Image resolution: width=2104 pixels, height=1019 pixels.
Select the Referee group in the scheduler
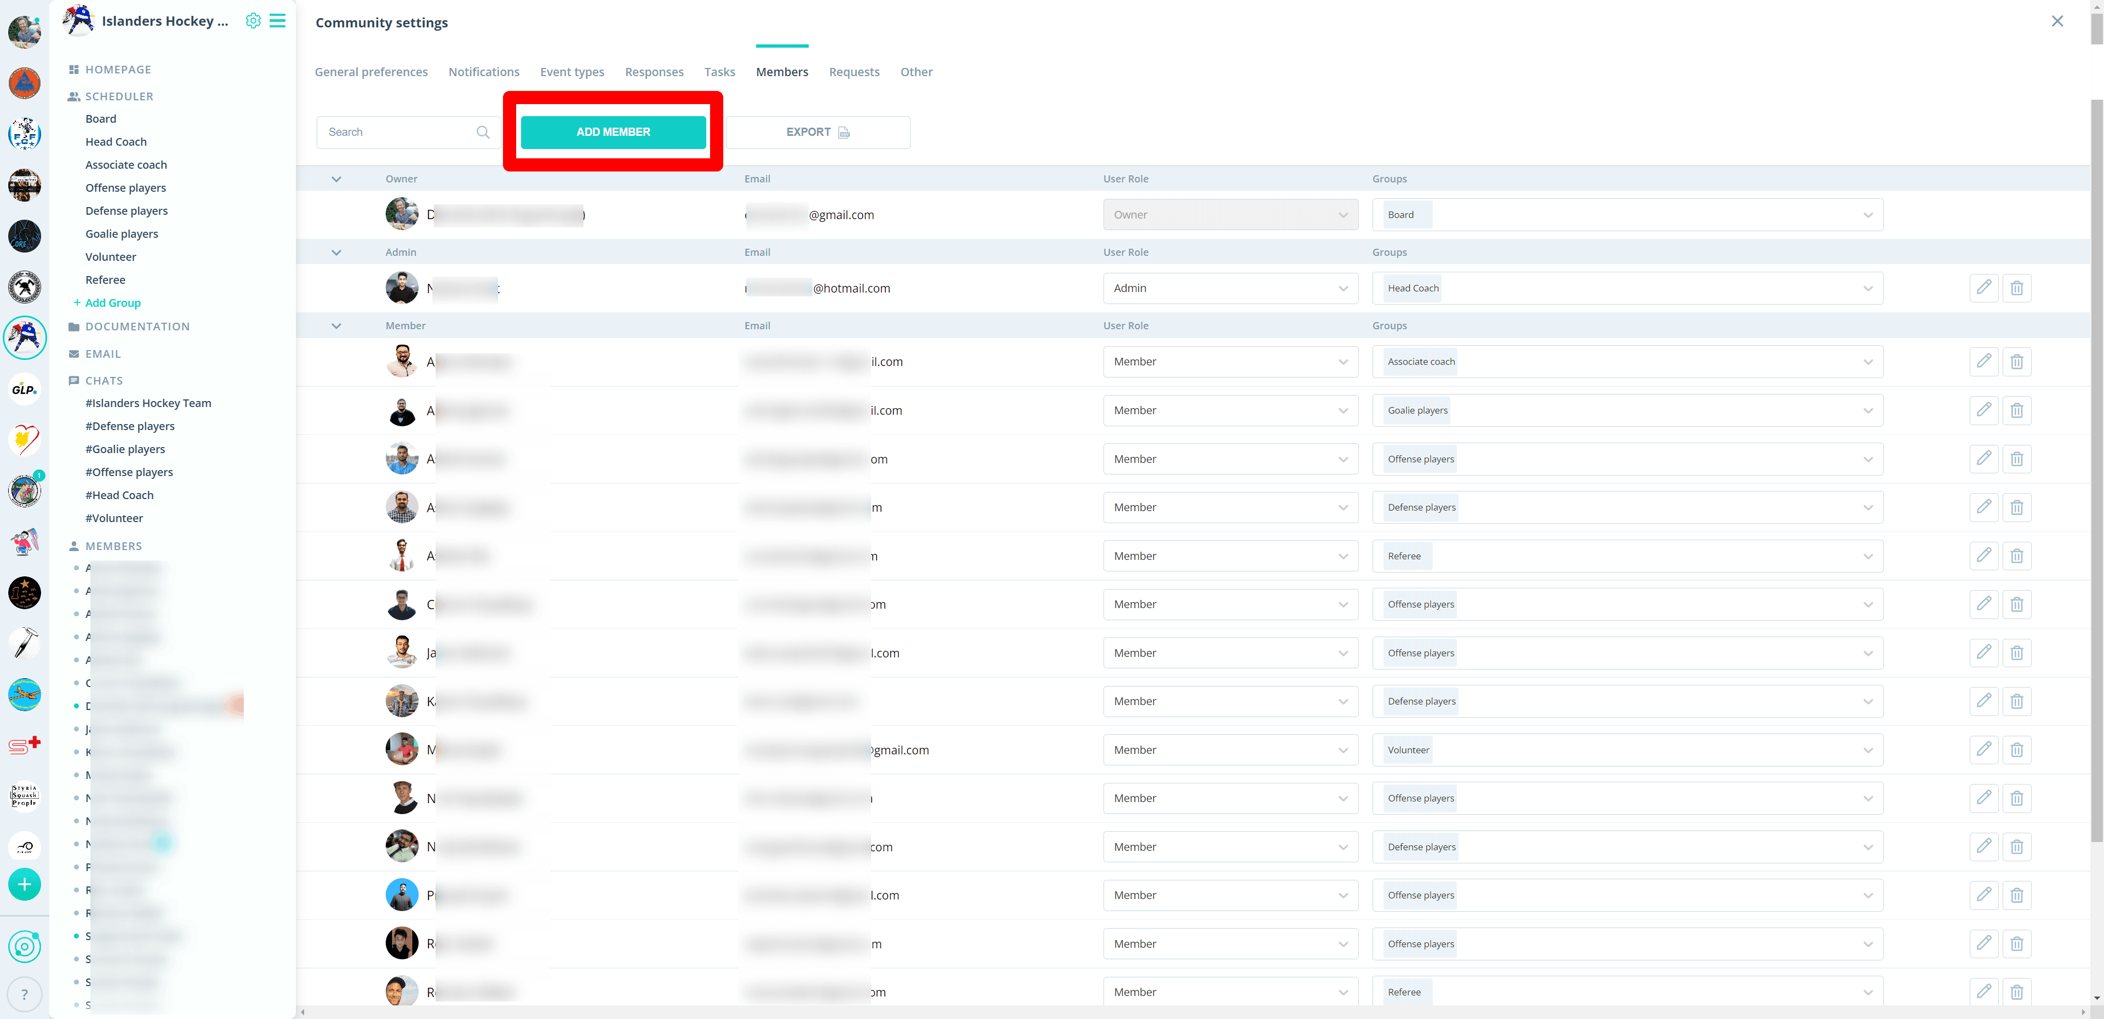click(105, 280)
